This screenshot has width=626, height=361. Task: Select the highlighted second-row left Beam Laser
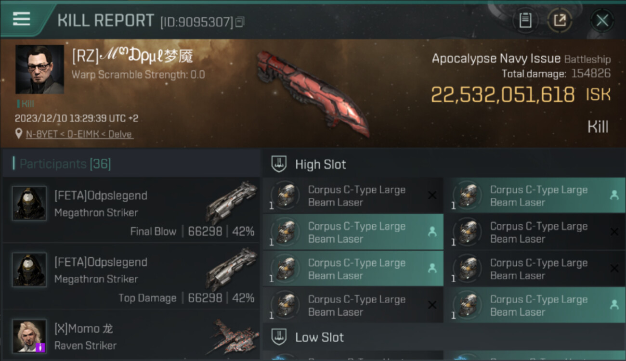353,232
